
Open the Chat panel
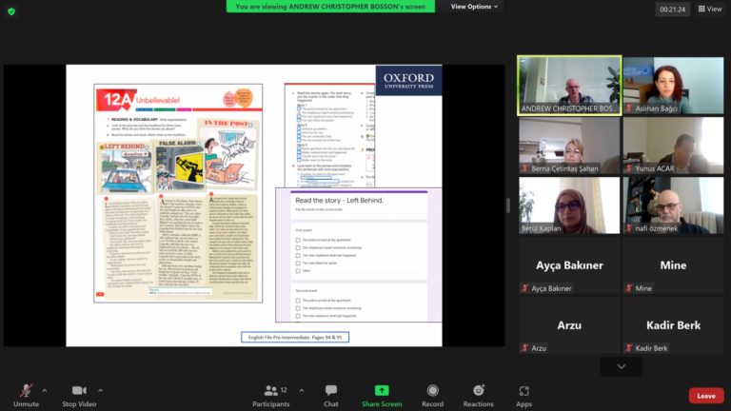pos(331,396)
